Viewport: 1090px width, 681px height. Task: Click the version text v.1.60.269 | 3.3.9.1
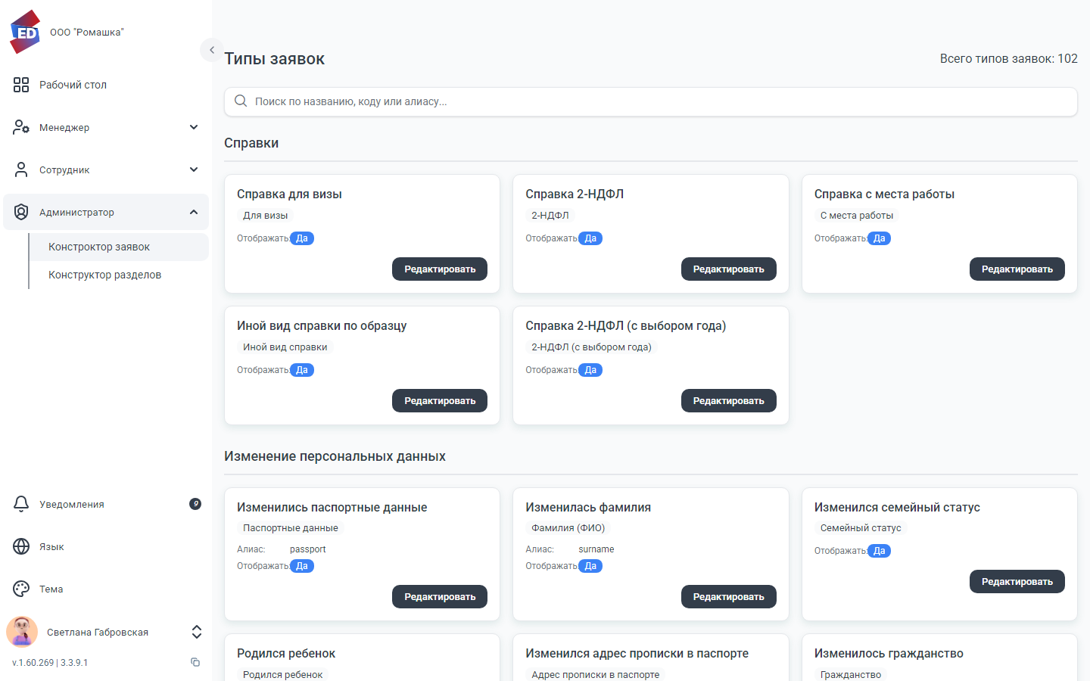click(x=50, y=662)
